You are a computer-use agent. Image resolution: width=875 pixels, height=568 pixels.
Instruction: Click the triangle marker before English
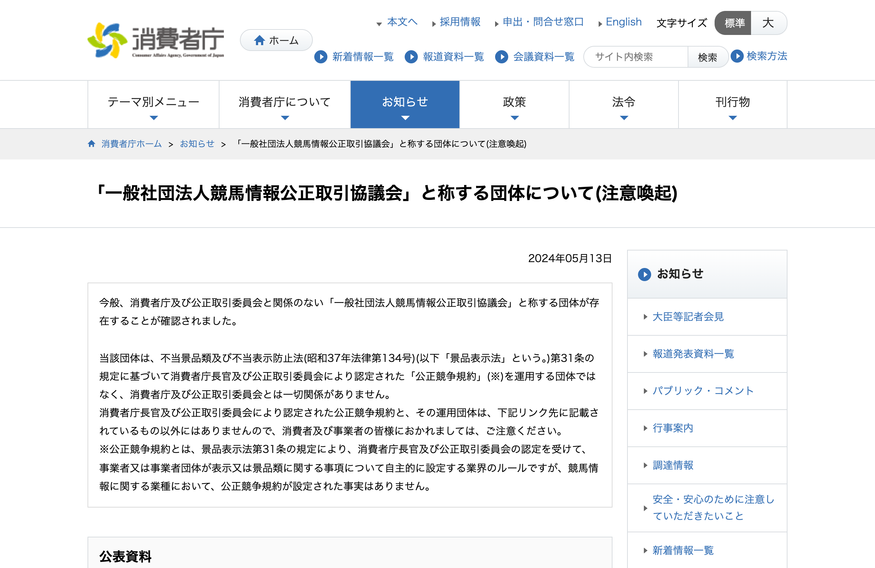tap(600, 24)
